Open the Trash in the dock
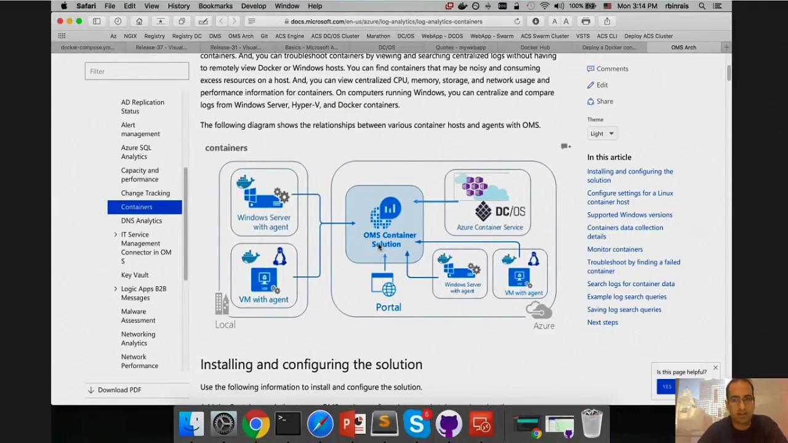 tap(592, 423)
